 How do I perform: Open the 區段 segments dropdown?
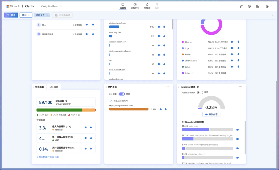[26, 15]
